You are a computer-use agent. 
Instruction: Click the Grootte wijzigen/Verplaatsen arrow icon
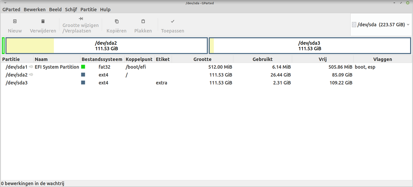(81, 18)
